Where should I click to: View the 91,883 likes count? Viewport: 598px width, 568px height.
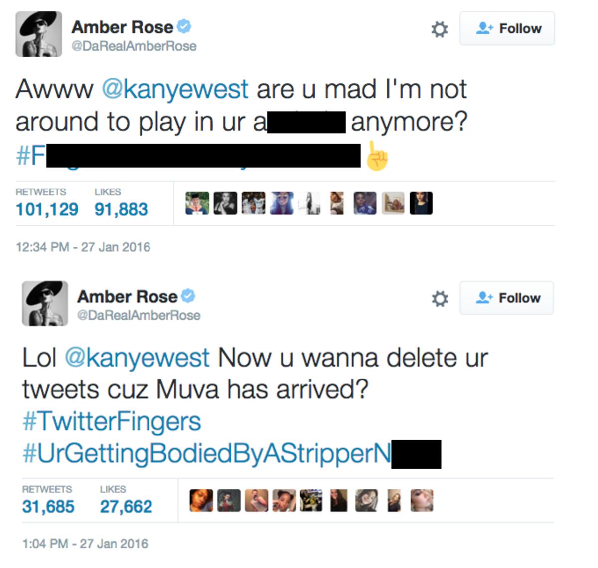pos(121,209)
